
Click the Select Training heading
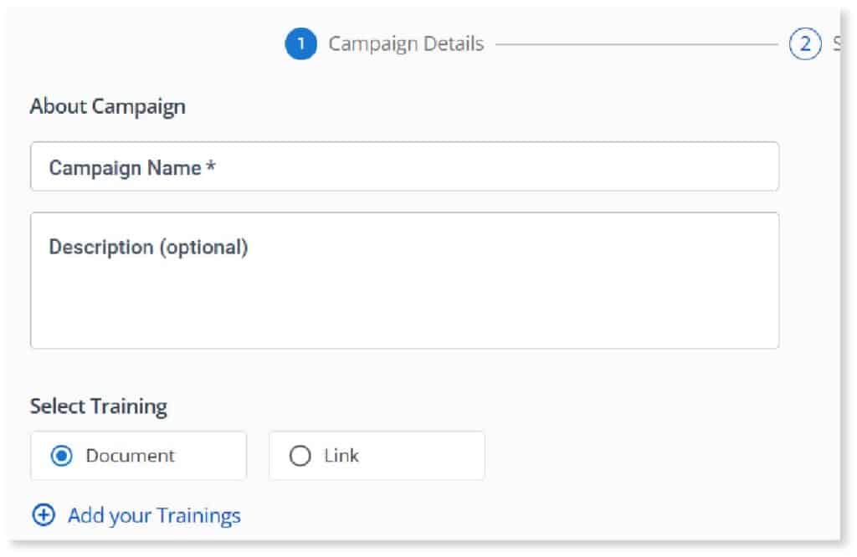pos(99,406)
